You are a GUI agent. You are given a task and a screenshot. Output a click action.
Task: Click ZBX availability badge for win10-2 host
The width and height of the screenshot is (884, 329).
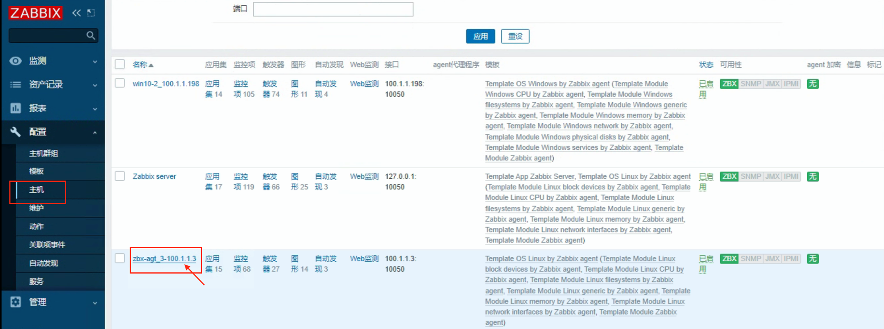pos(729,84)
